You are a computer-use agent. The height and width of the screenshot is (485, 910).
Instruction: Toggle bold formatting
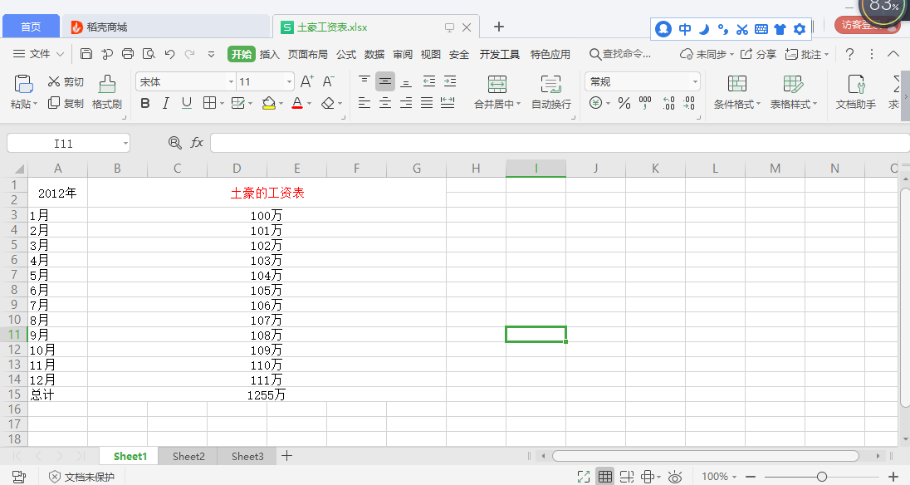(x=145, y=103)
